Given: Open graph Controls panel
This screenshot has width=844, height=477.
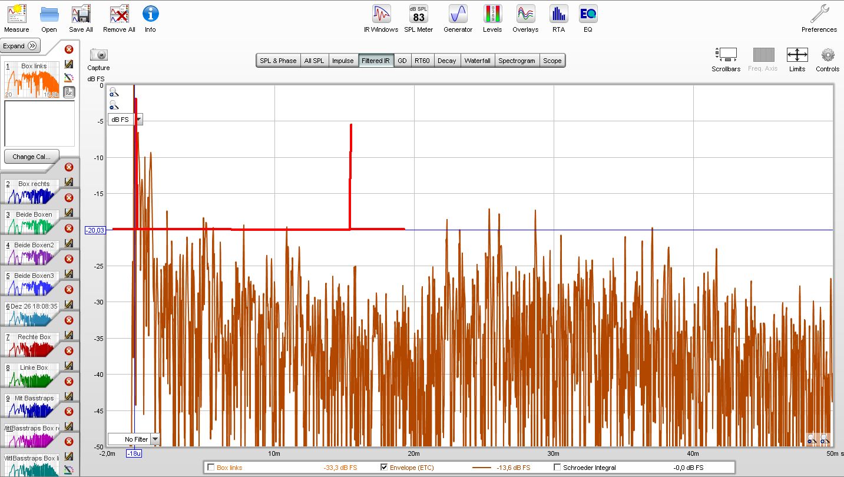Looking at the screenshot, I should tap(828, 59).
